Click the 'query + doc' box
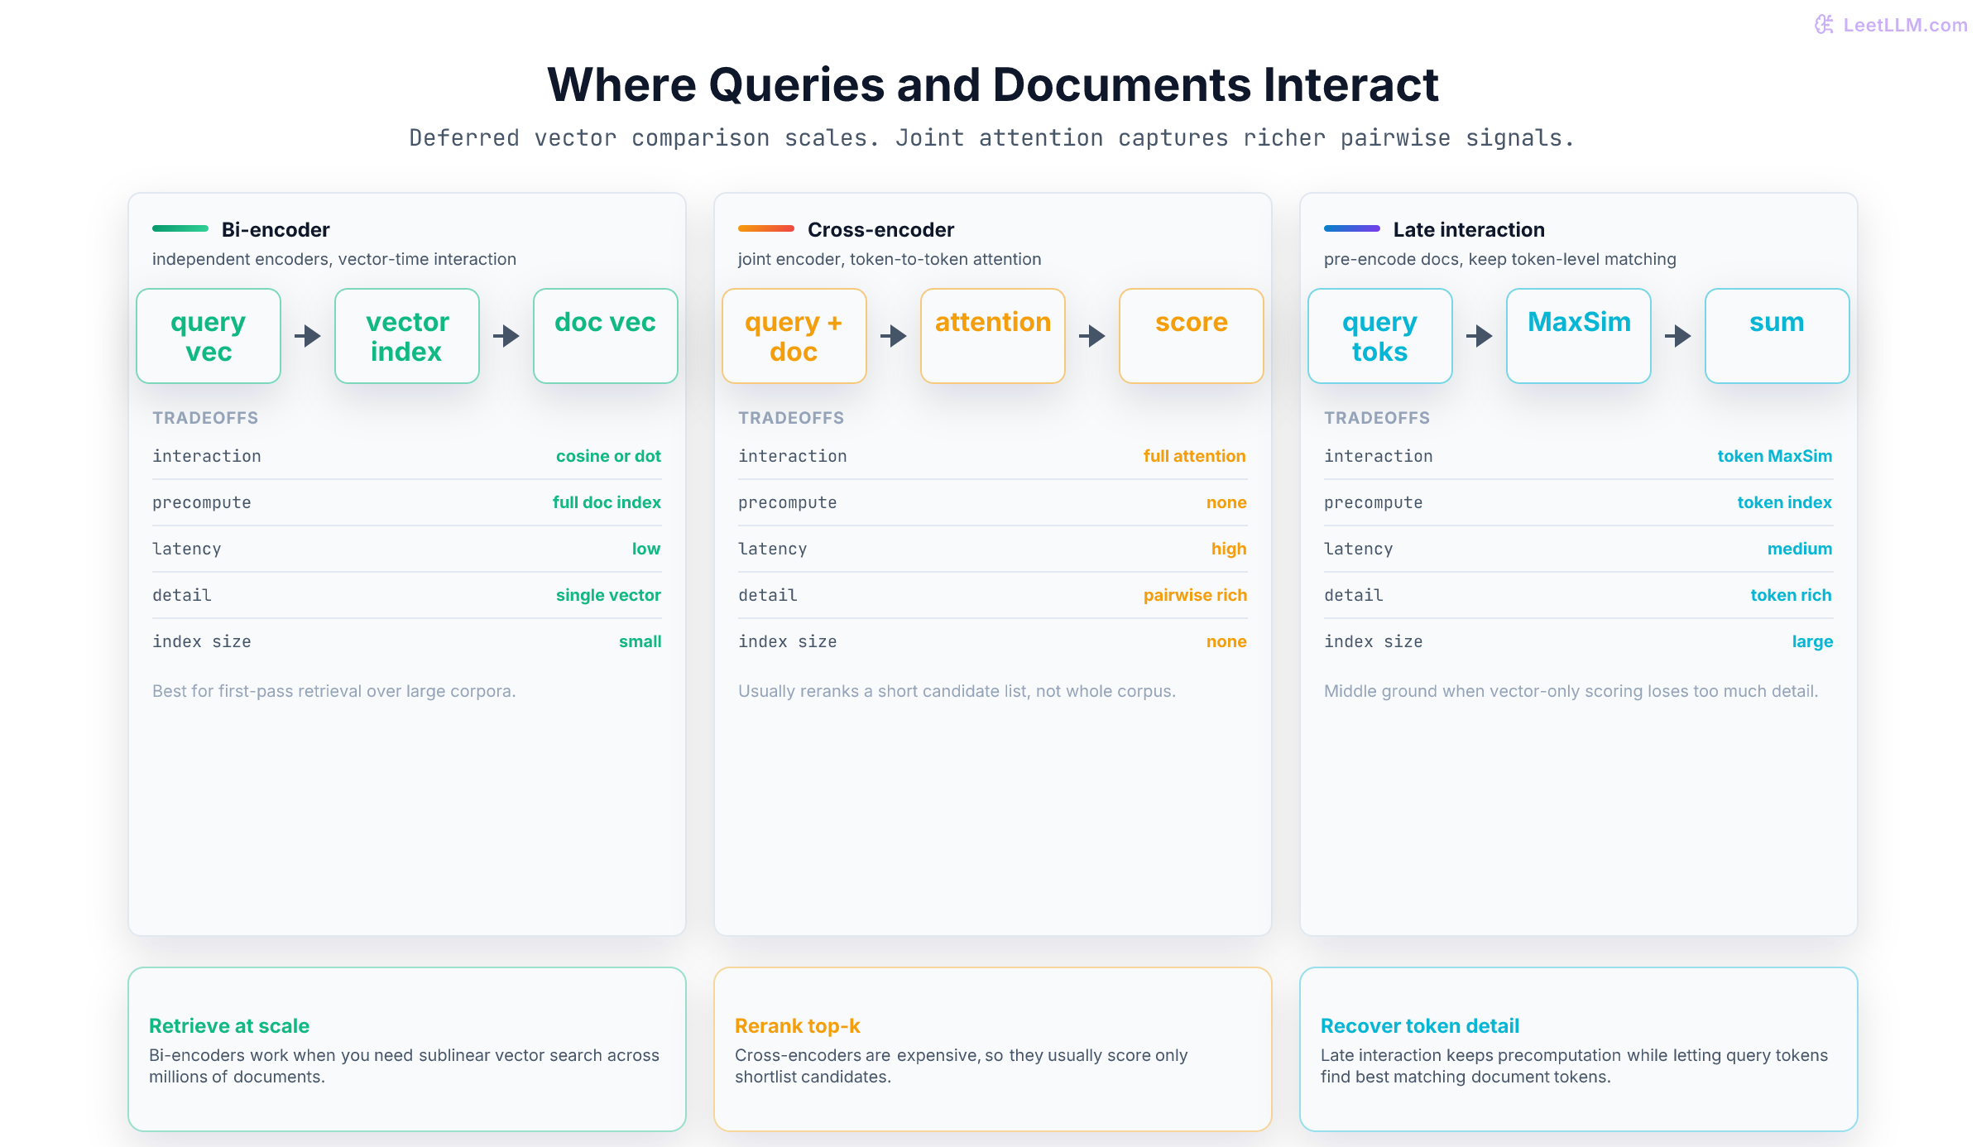 click(794, 336)
